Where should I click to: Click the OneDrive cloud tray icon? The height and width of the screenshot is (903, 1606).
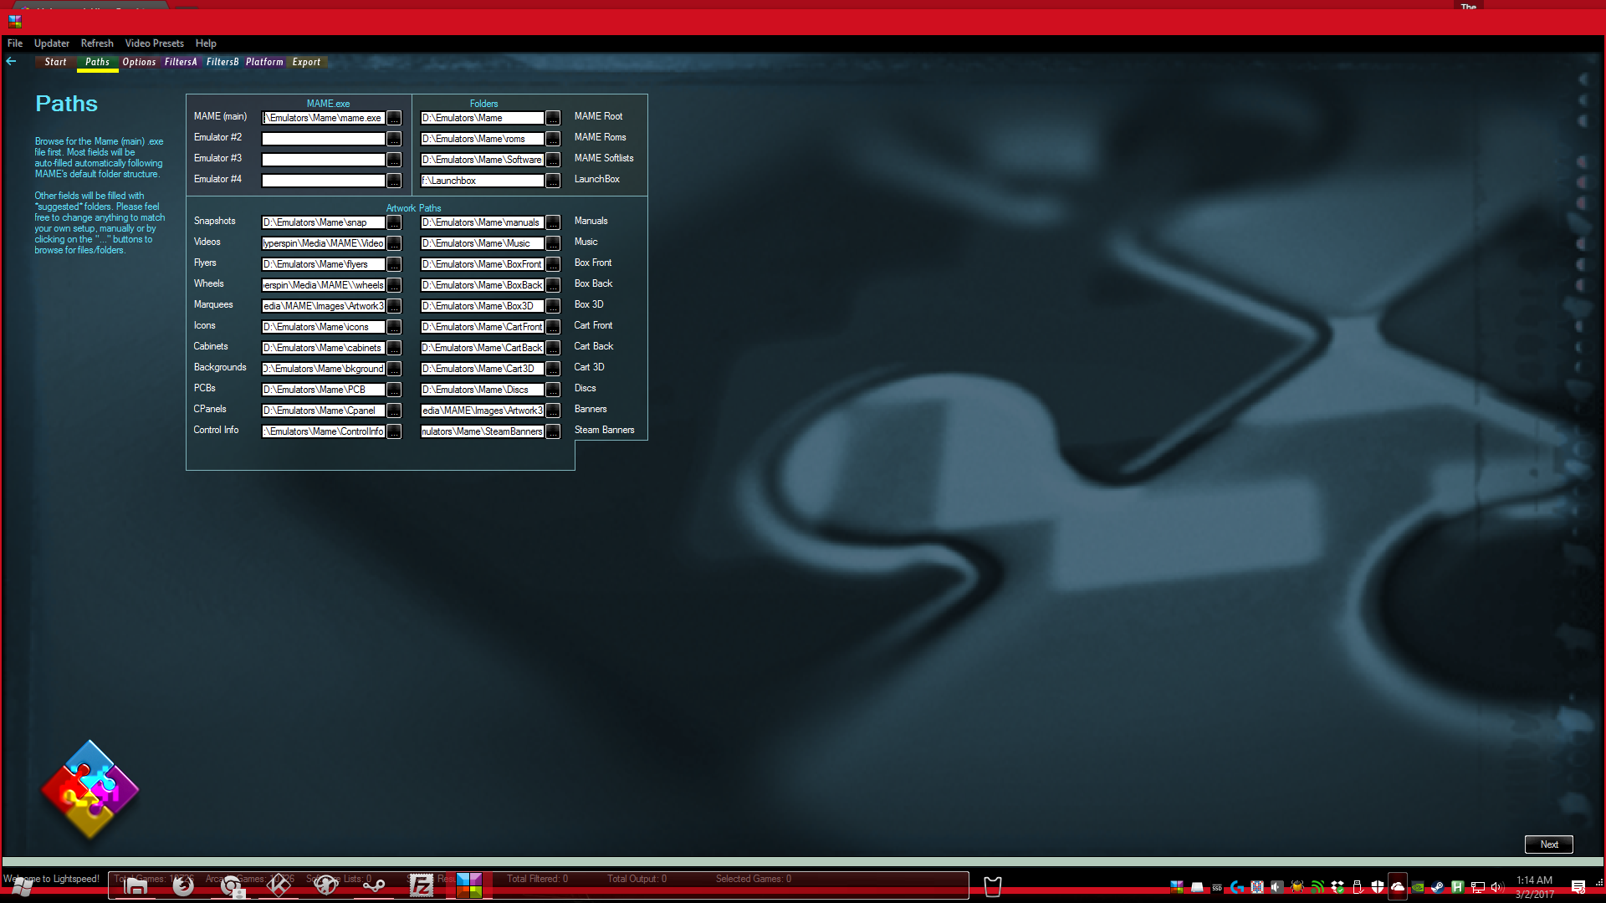pyautogui.click(x=1398, y=887)
